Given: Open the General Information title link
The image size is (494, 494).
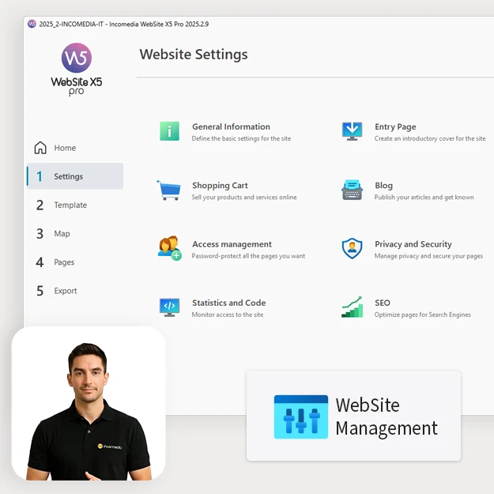Looking at the screenshot, I should [x=231, y=126].
